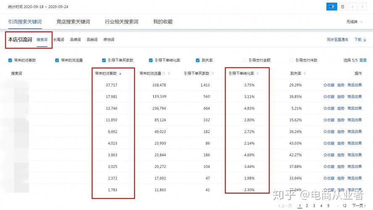Select the 品牌词 sub-tab
The height and width of the screenshot is (210, 373).
tap(75, 39)
